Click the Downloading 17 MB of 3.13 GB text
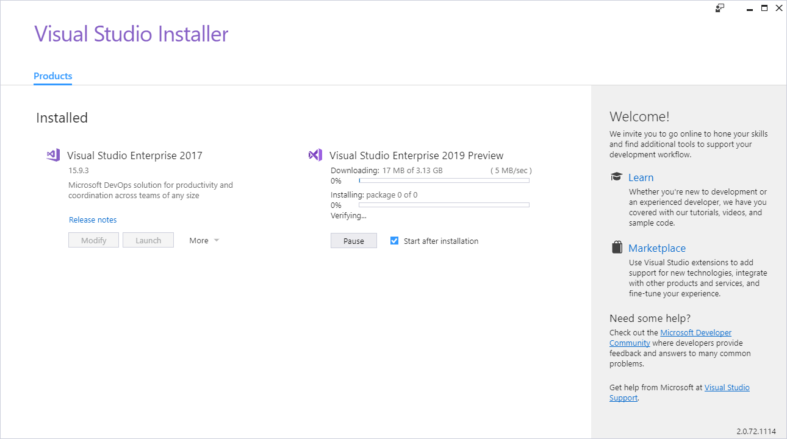Image resolution: width=787 pixels, height=439 pixels. (387, 171)
